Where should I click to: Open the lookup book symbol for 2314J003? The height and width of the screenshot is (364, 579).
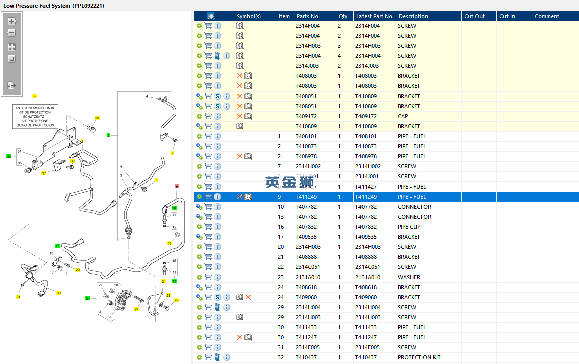(240, 66)
